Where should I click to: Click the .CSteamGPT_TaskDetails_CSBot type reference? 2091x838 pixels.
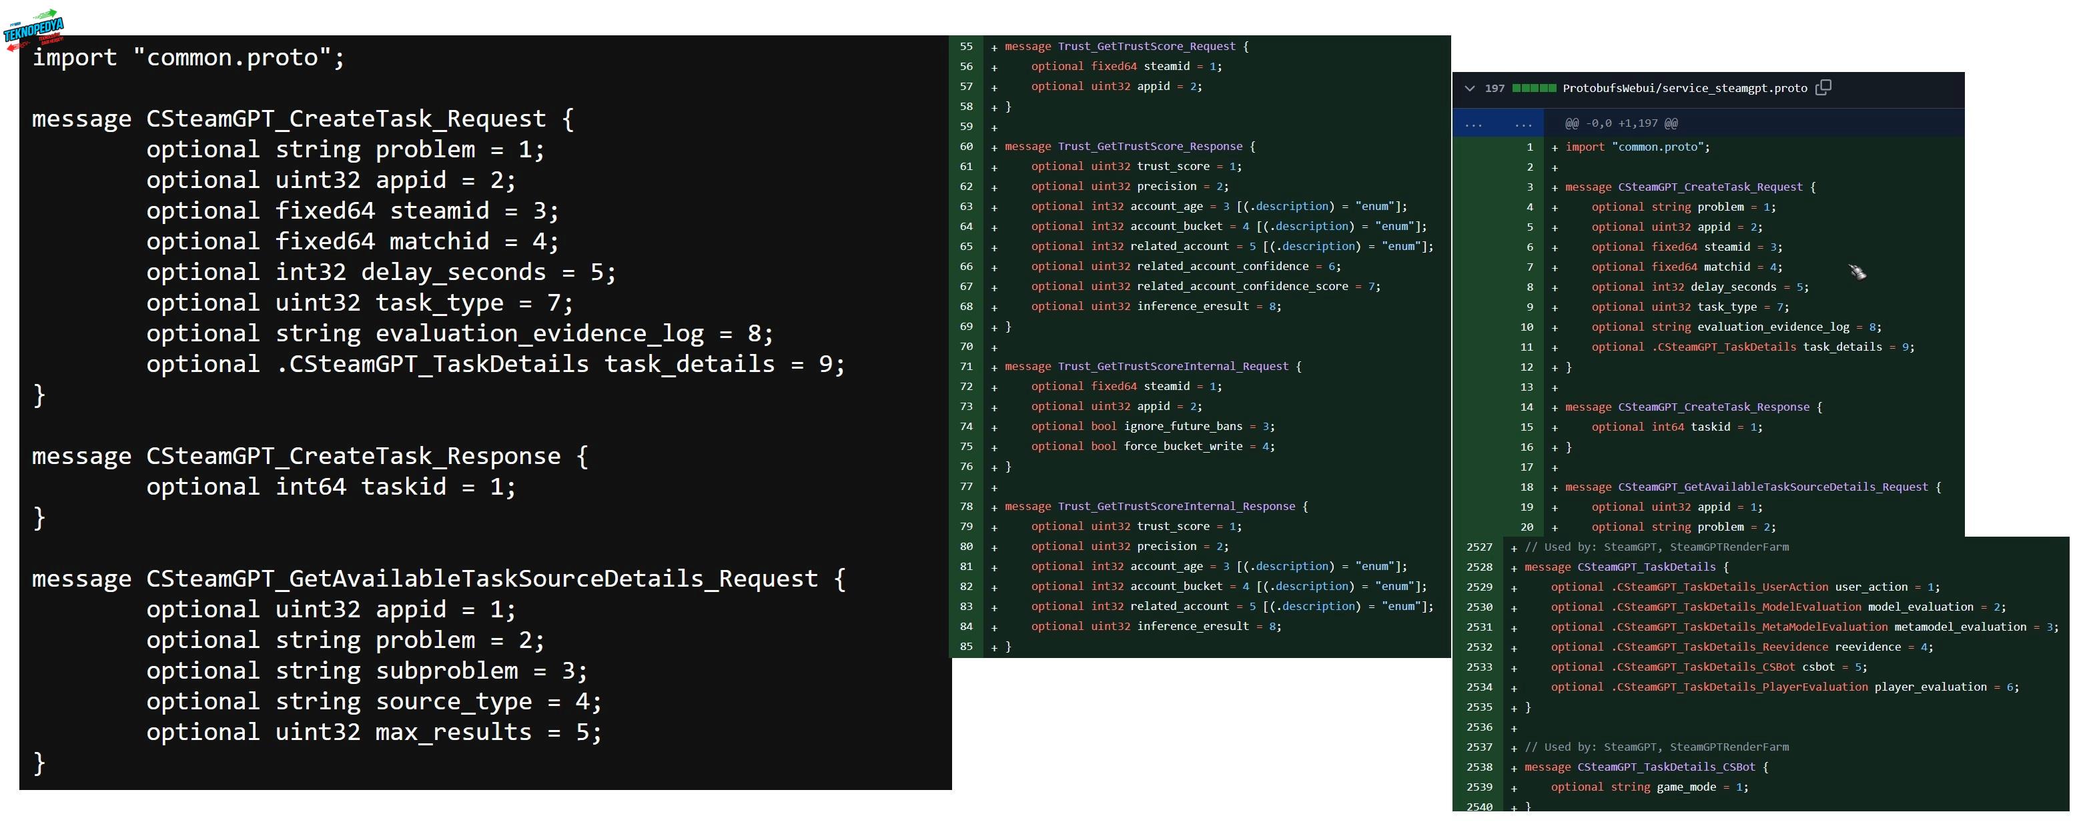pos(1703,667)
